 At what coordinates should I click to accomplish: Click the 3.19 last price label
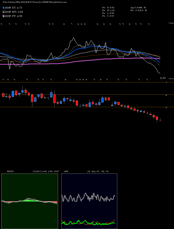tap(163, 78)
